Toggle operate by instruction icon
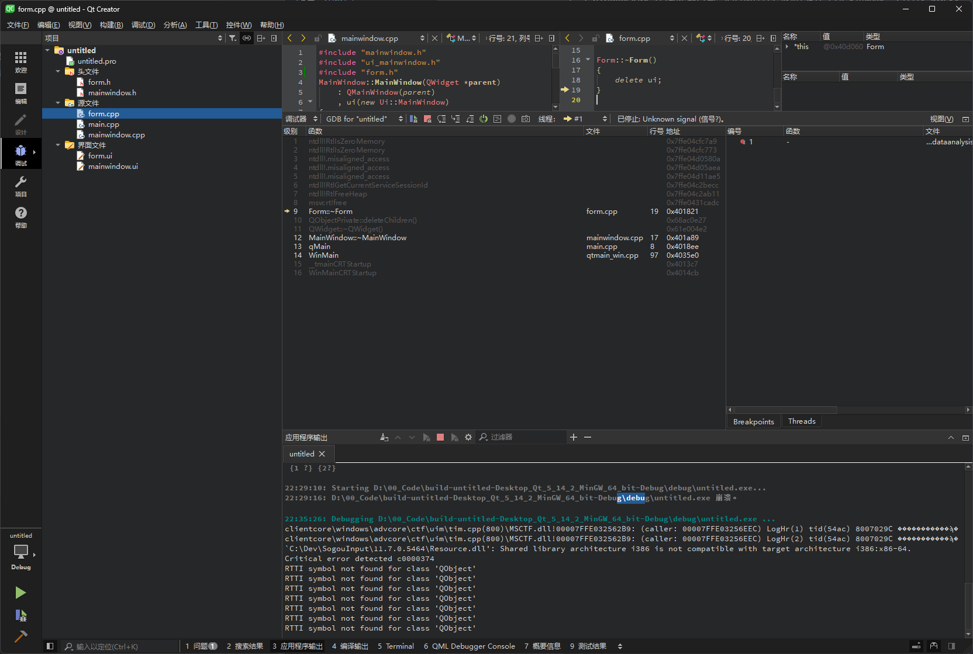 tap(498, 119)
